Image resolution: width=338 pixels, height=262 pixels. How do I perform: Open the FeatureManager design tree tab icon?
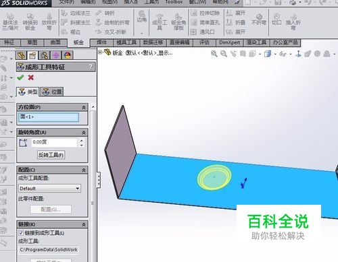pyautogui.click(x=21, y=55)
